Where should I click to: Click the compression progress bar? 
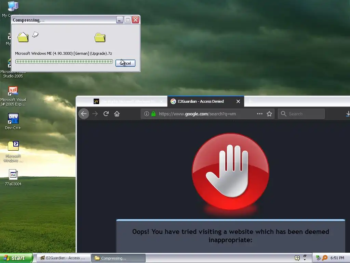(x=64, y=62)
